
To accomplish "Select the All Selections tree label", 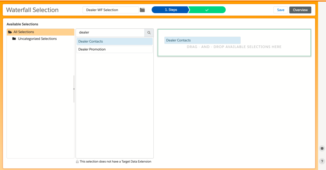I will (24, 32).
